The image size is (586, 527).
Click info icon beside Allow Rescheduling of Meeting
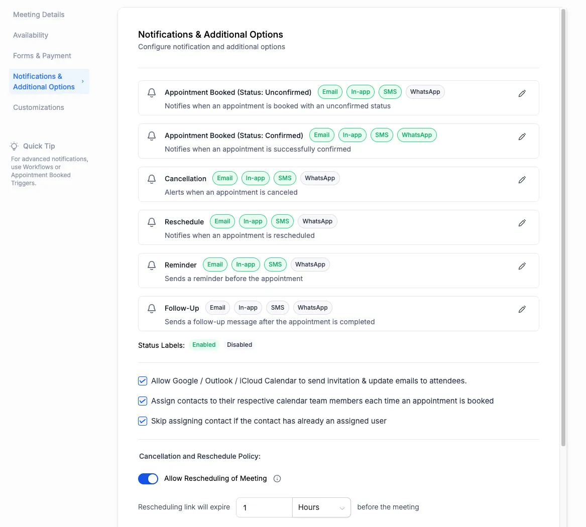[x=277, y=479]
